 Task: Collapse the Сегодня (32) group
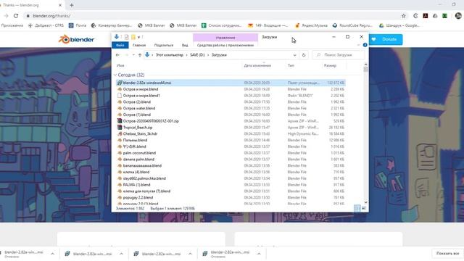(x=115, y=75)
